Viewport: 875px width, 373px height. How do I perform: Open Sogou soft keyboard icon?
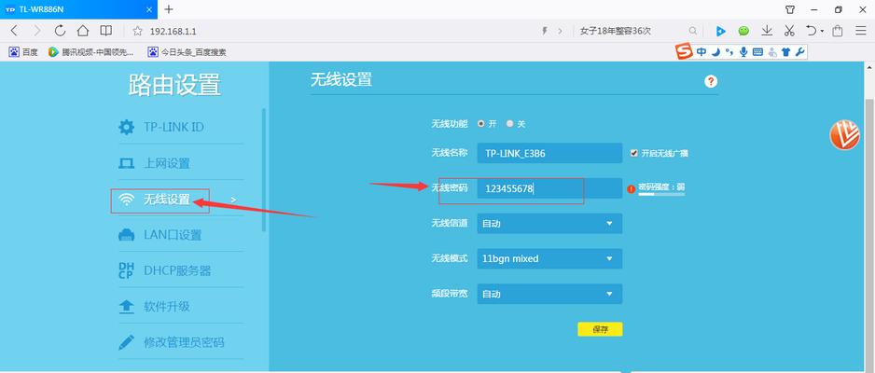tap(757, 52)
